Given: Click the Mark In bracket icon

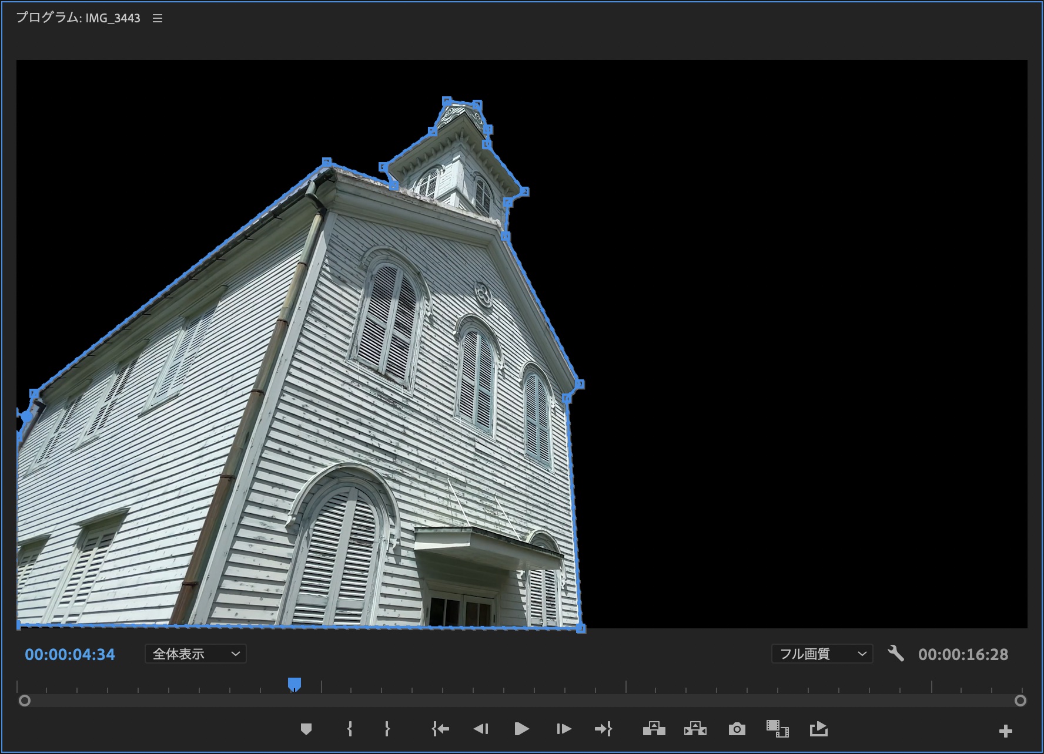Looking at the screenshot, I should point(350,729).
